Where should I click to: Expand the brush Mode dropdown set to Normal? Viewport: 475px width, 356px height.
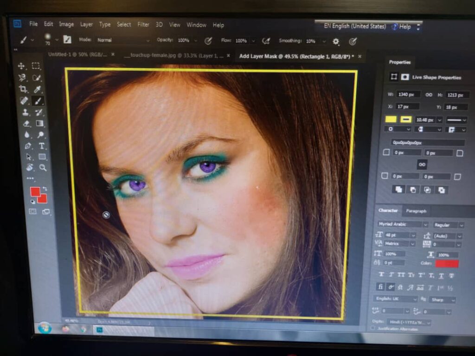click(123, 40)
